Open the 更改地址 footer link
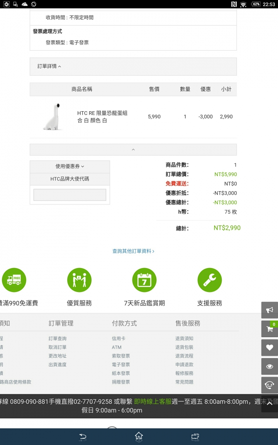The image size is (278, 445). click(x=58, y=356)
